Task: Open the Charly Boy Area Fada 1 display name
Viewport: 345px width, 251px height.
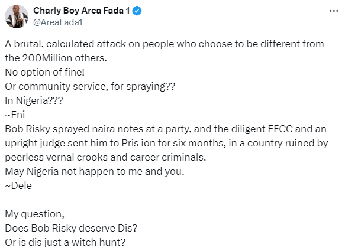Action: pos(82,11)
